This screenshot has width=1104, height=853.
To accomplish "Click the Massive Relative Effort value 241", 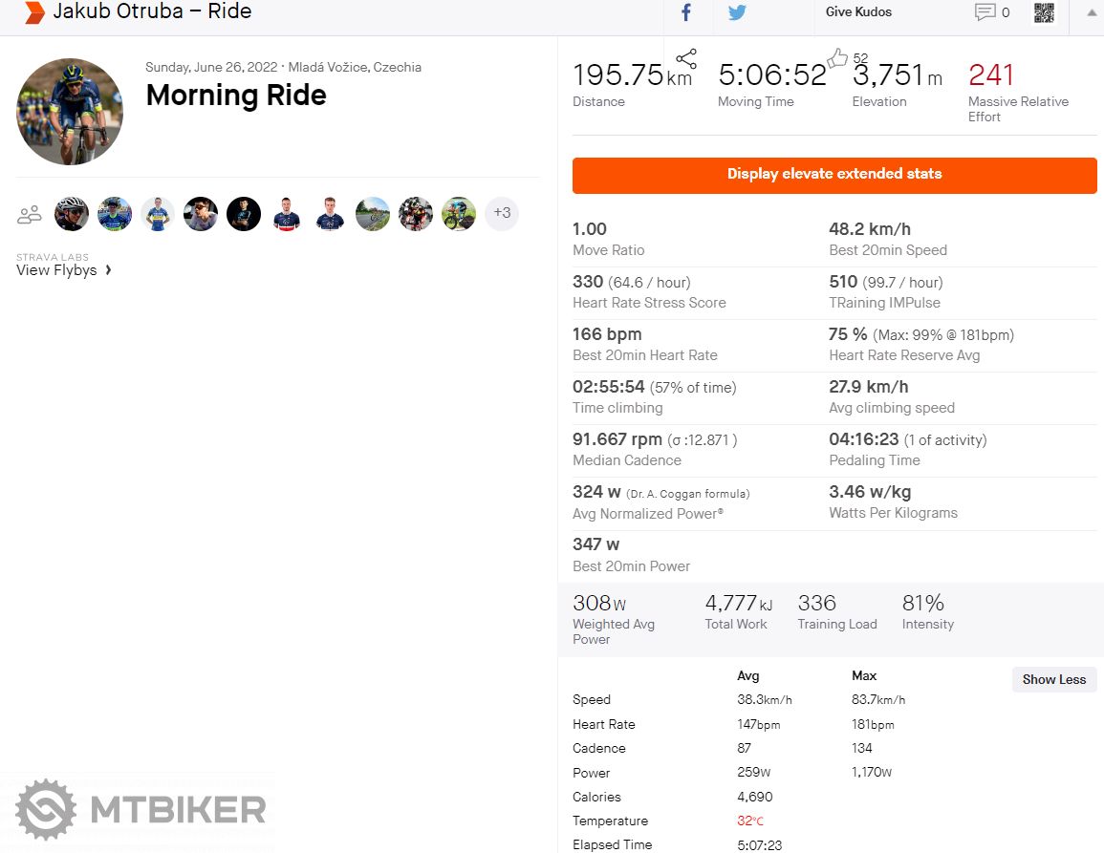I will 990,75.
